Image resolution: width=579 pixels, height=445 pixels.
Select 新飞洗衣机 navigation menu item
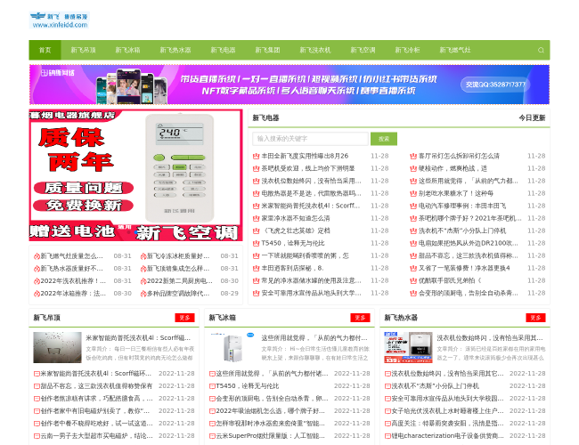(314, 50)
